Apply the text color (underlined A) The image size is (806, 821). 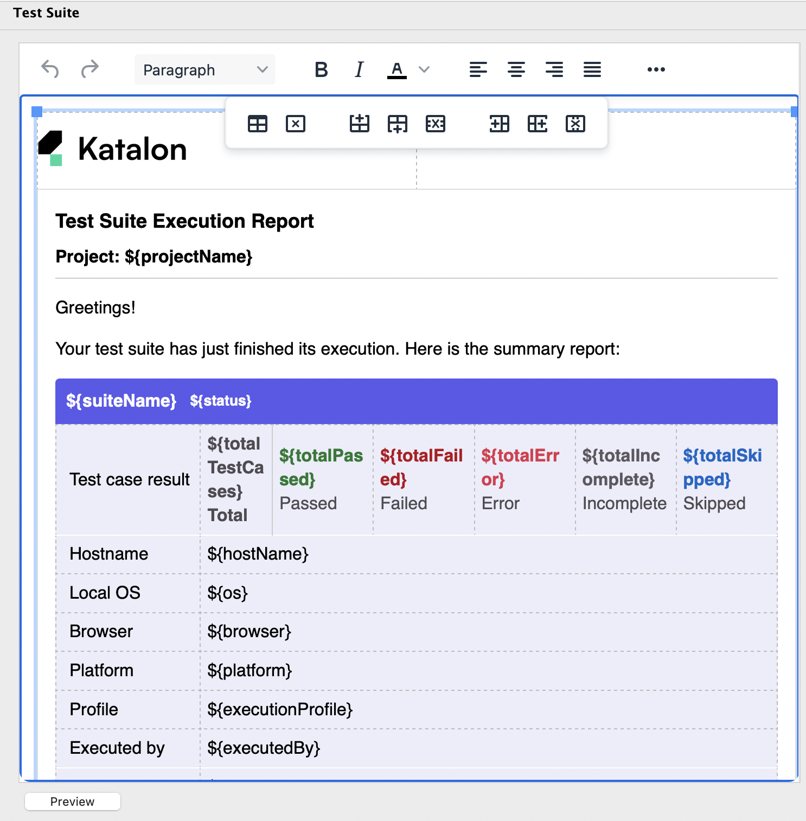tap(397, 69)
